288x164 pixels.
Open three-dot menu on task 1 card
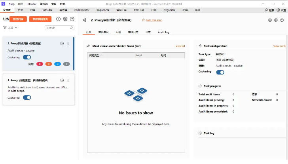pos(68,80)
